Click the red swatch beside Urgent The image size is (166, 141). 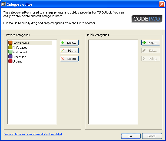(x=10, y=61)
